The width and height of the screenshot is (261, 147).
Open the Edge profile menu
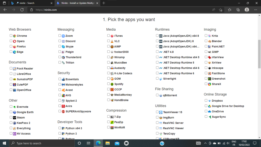[247, 10]
